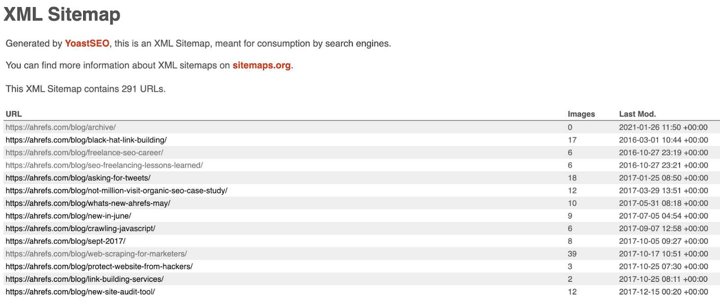This screenshot has width=720, height=298.
Task: Sort by the Images column header
Action: click(x=581, y=114)
